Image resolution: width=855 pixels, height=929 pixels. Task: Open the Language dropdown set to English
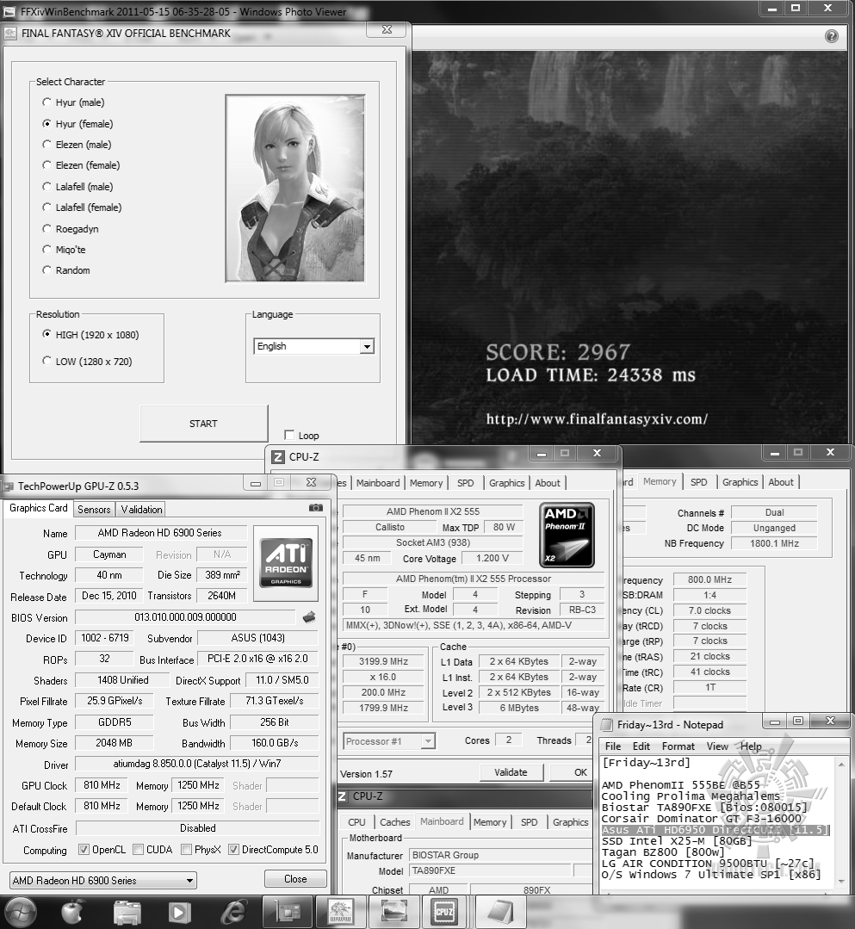(314, 346)
